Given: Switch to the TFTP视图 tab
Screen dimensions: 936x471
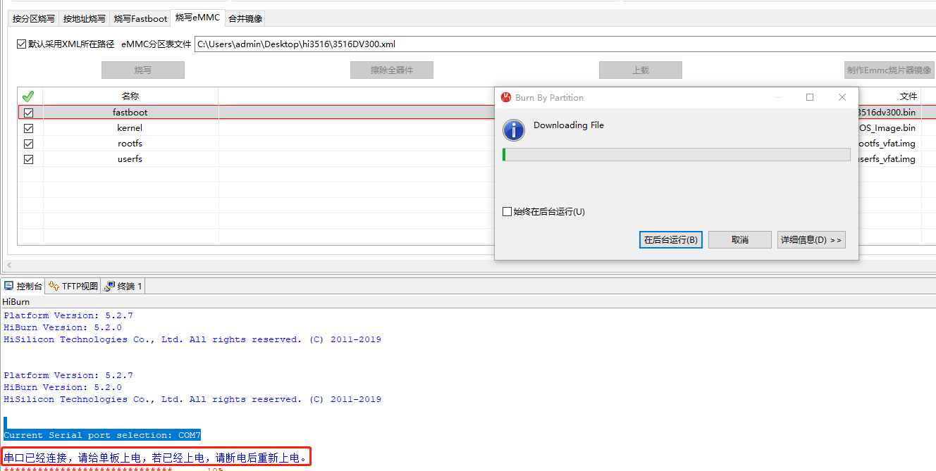Looking at the screenshot, I should tap(74, 286).
